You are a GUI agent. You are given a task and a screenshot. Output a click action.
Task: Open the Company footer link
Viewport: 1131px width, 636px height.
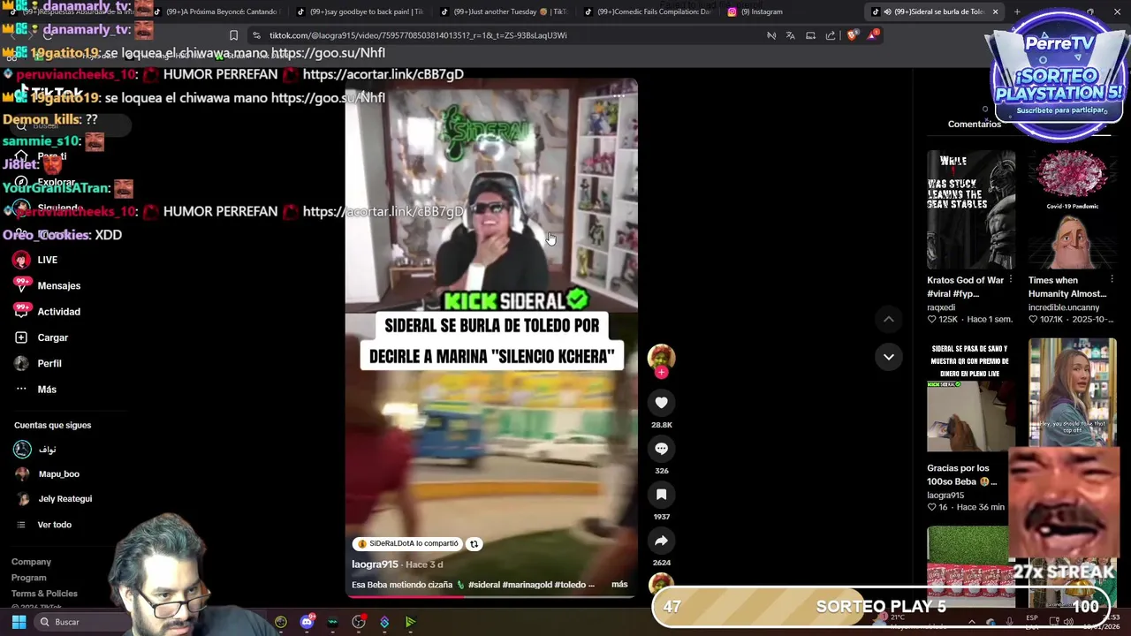tap(31, 562)
